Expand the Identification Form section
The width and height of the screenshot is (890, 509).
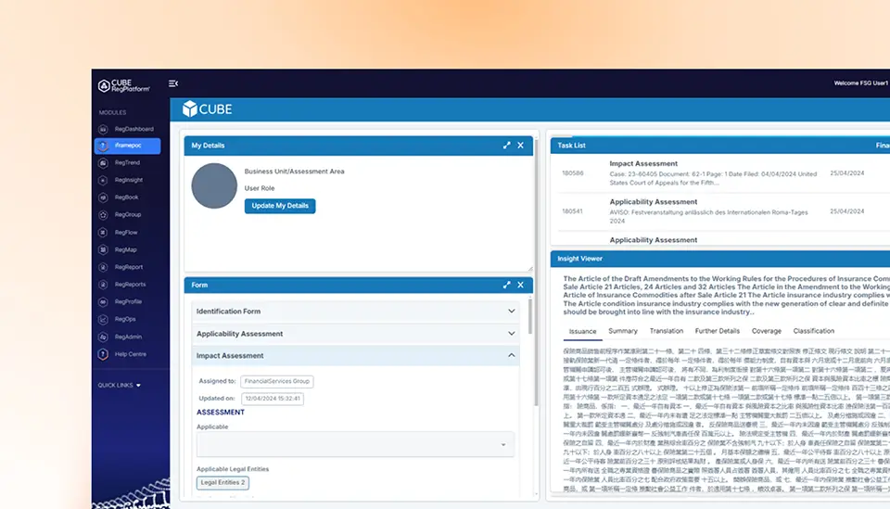point(511,312)
